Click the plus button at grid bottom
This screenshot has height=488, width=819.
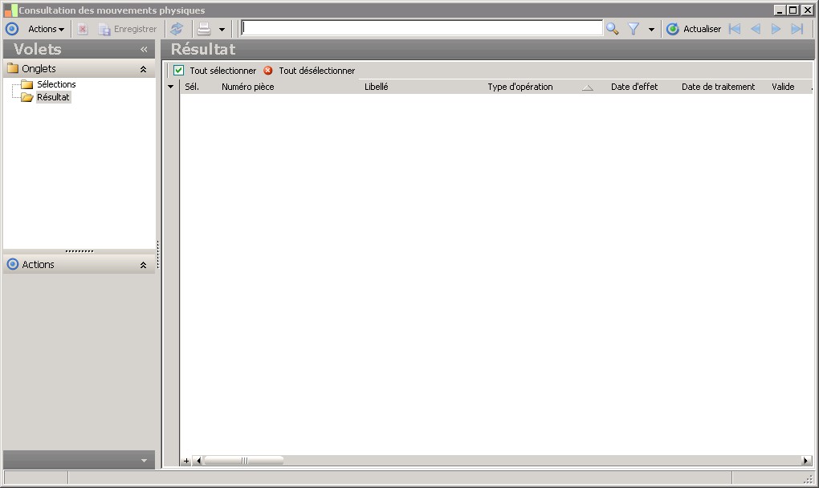click(186, 461)
